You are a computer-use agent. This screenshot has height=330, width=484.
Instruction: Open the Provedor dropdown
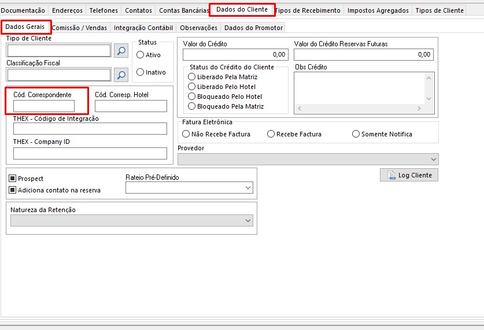coord(308,160)
